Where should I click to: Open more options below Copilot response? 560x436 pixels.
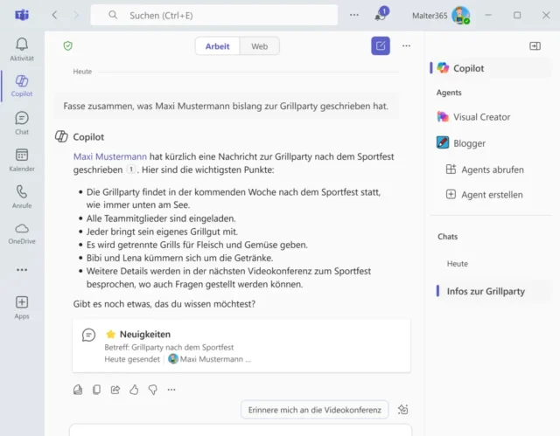171,390
